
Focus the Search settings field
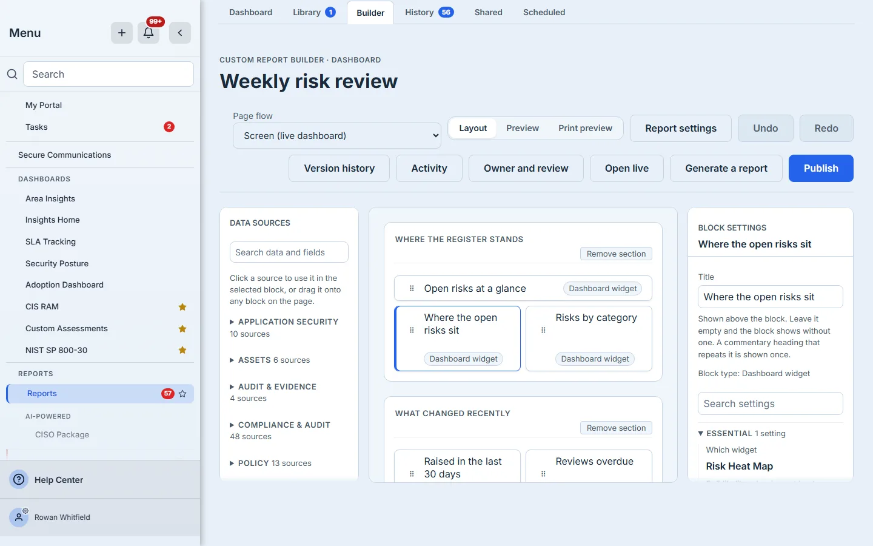click(x=771, y=403)
